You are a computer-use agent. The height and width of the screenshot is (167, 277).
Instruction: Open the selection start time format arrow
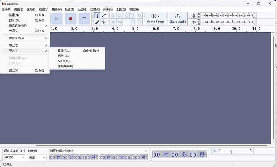click(x=97, y=157)
